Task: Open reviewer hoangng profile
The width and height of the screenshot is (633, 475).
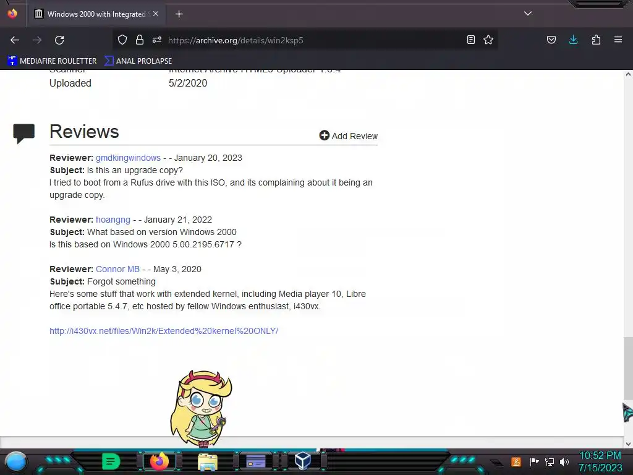Action: 113,220
